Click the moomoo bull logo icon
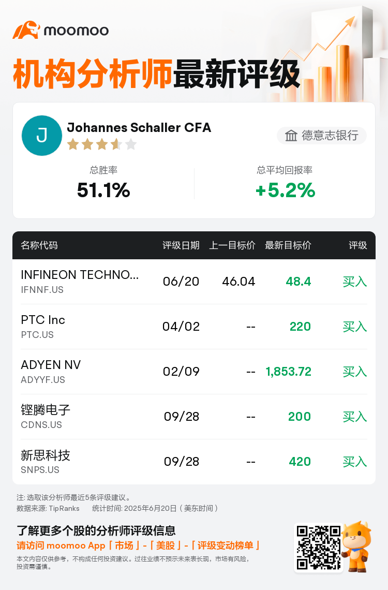The height and width of the screenshot is (590, 388). (26, 30)
